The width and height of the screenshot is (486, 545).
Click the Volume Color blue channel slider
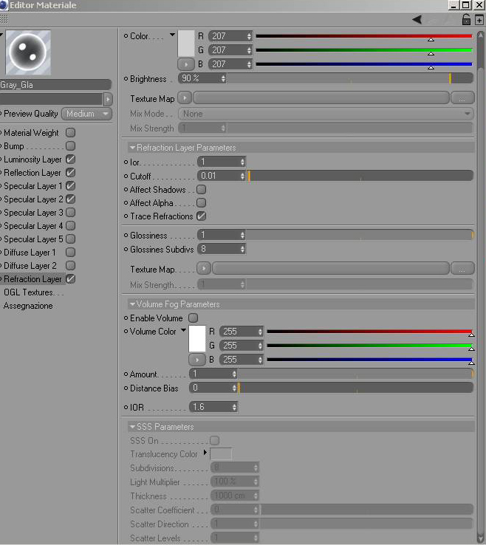[x=369, y=360]
